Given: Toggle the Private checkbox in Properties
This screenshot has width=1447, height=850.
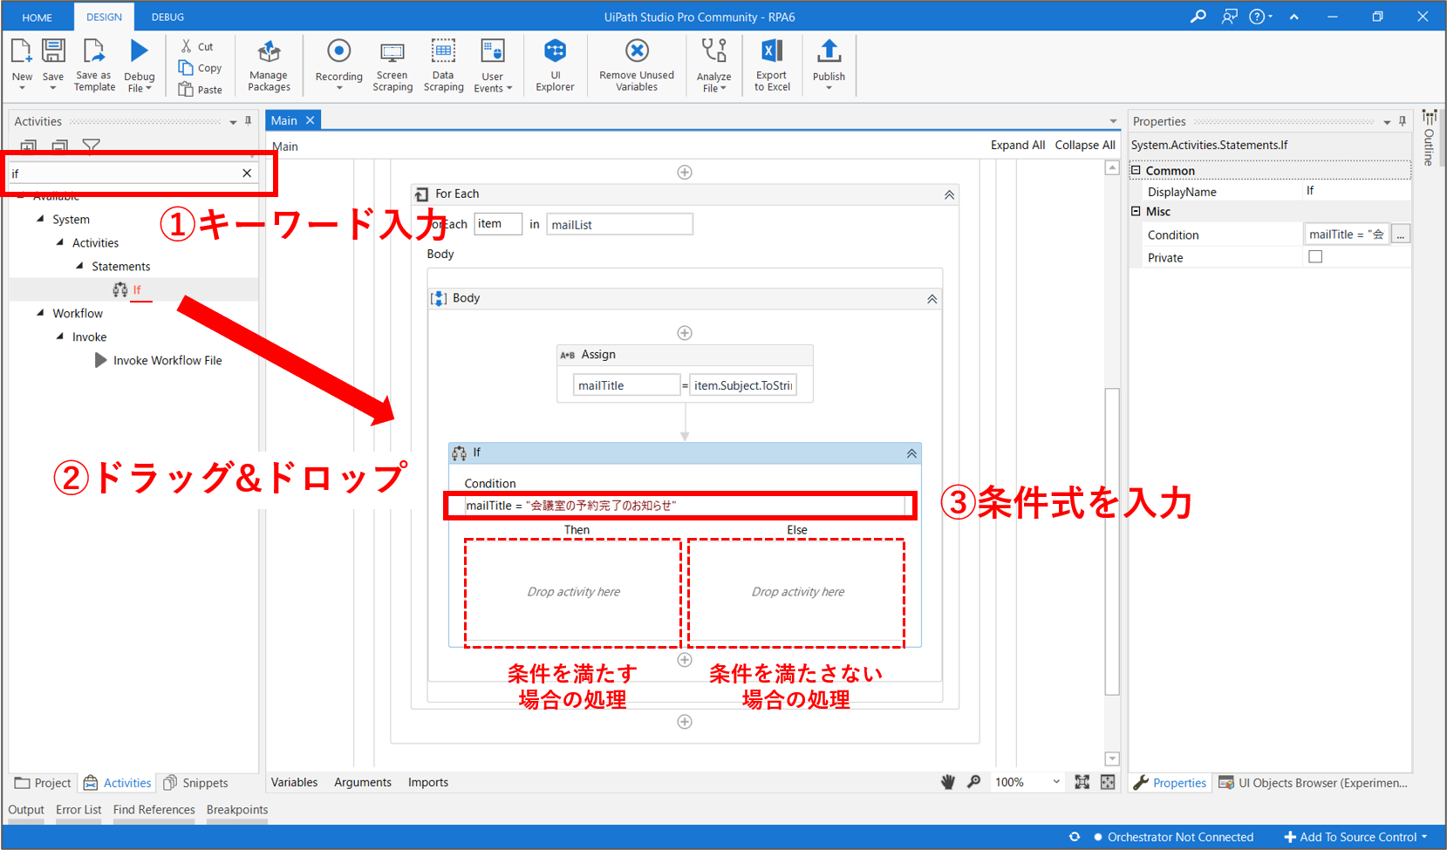Looking at the screenshot, I should tap(1315, 257).
